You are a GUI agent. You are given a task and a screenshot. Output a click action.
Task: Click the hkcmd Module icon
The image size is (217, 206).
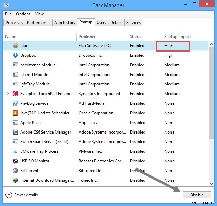[x=15, y=75]
